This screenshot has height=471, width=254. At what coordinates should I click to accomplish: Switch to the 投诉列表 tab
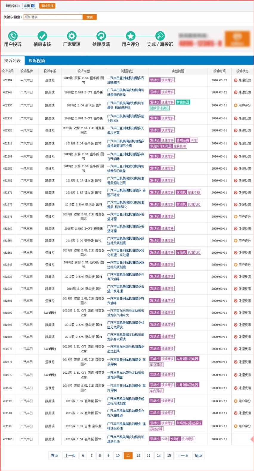[x=13, y=60]
